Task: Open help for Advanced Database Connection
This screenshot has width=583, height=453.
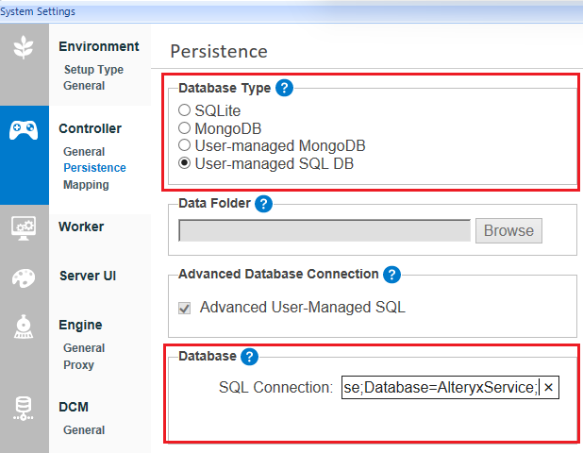Action: pos(391,274)
